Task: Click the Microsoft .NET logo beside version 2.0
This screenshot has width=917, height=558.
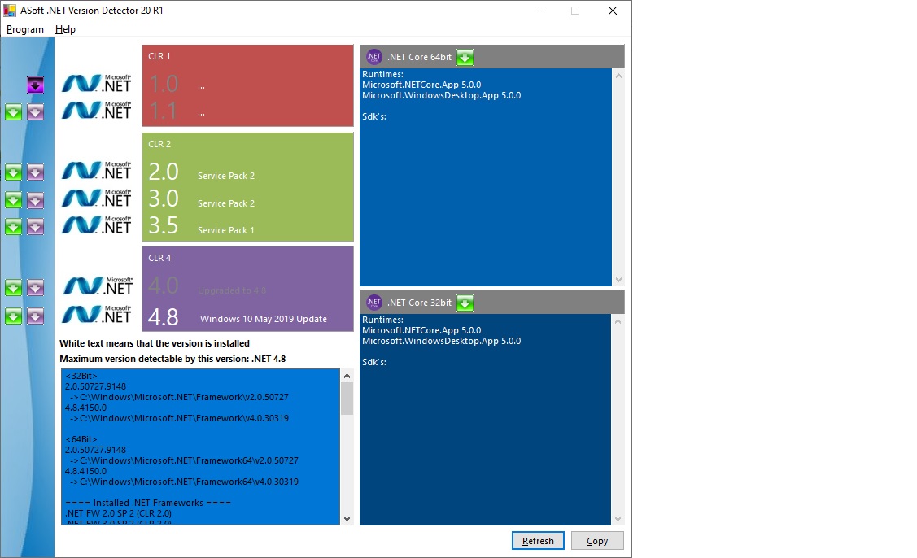Action: (97, 171)
